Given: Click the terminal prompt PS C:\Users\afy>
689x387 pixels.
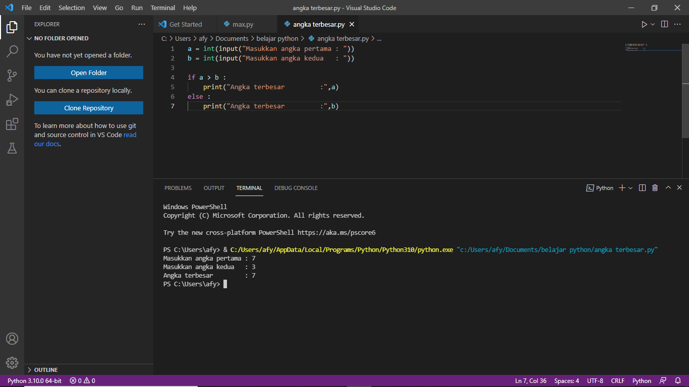Looking at the screenshot, I should pyautogui.click(x=192, y=284).
